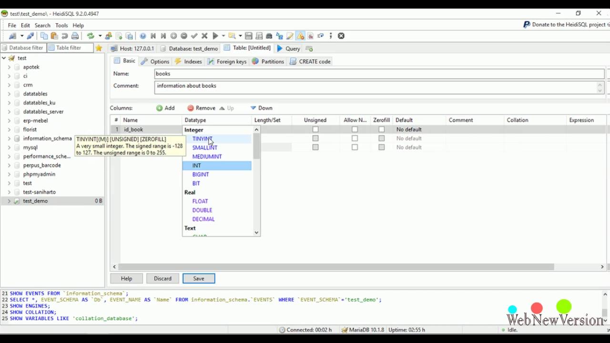Tick Unsigned checkbox for id_book row
610x343 pixels.
[x=315, y=129]
